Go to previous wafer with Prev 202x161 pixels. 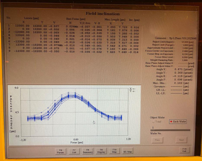pyautogui.click(x=157, y=140)
